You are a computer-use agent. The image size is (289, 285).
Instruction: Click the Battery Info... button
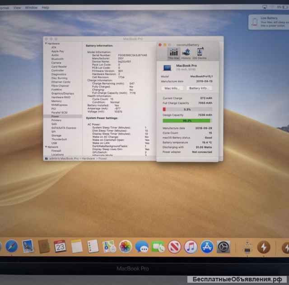pos(199,88)
